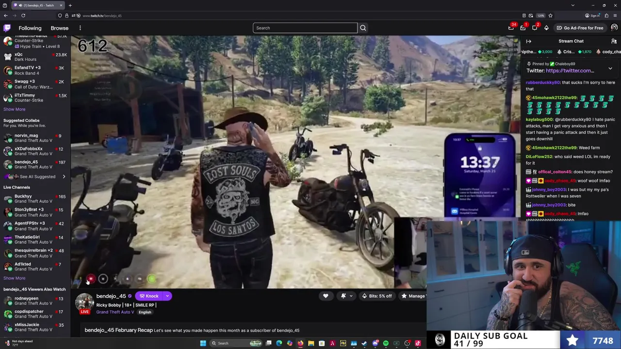
Task: Open bendejo_45 channel avatar
Action: click(84, 301)
